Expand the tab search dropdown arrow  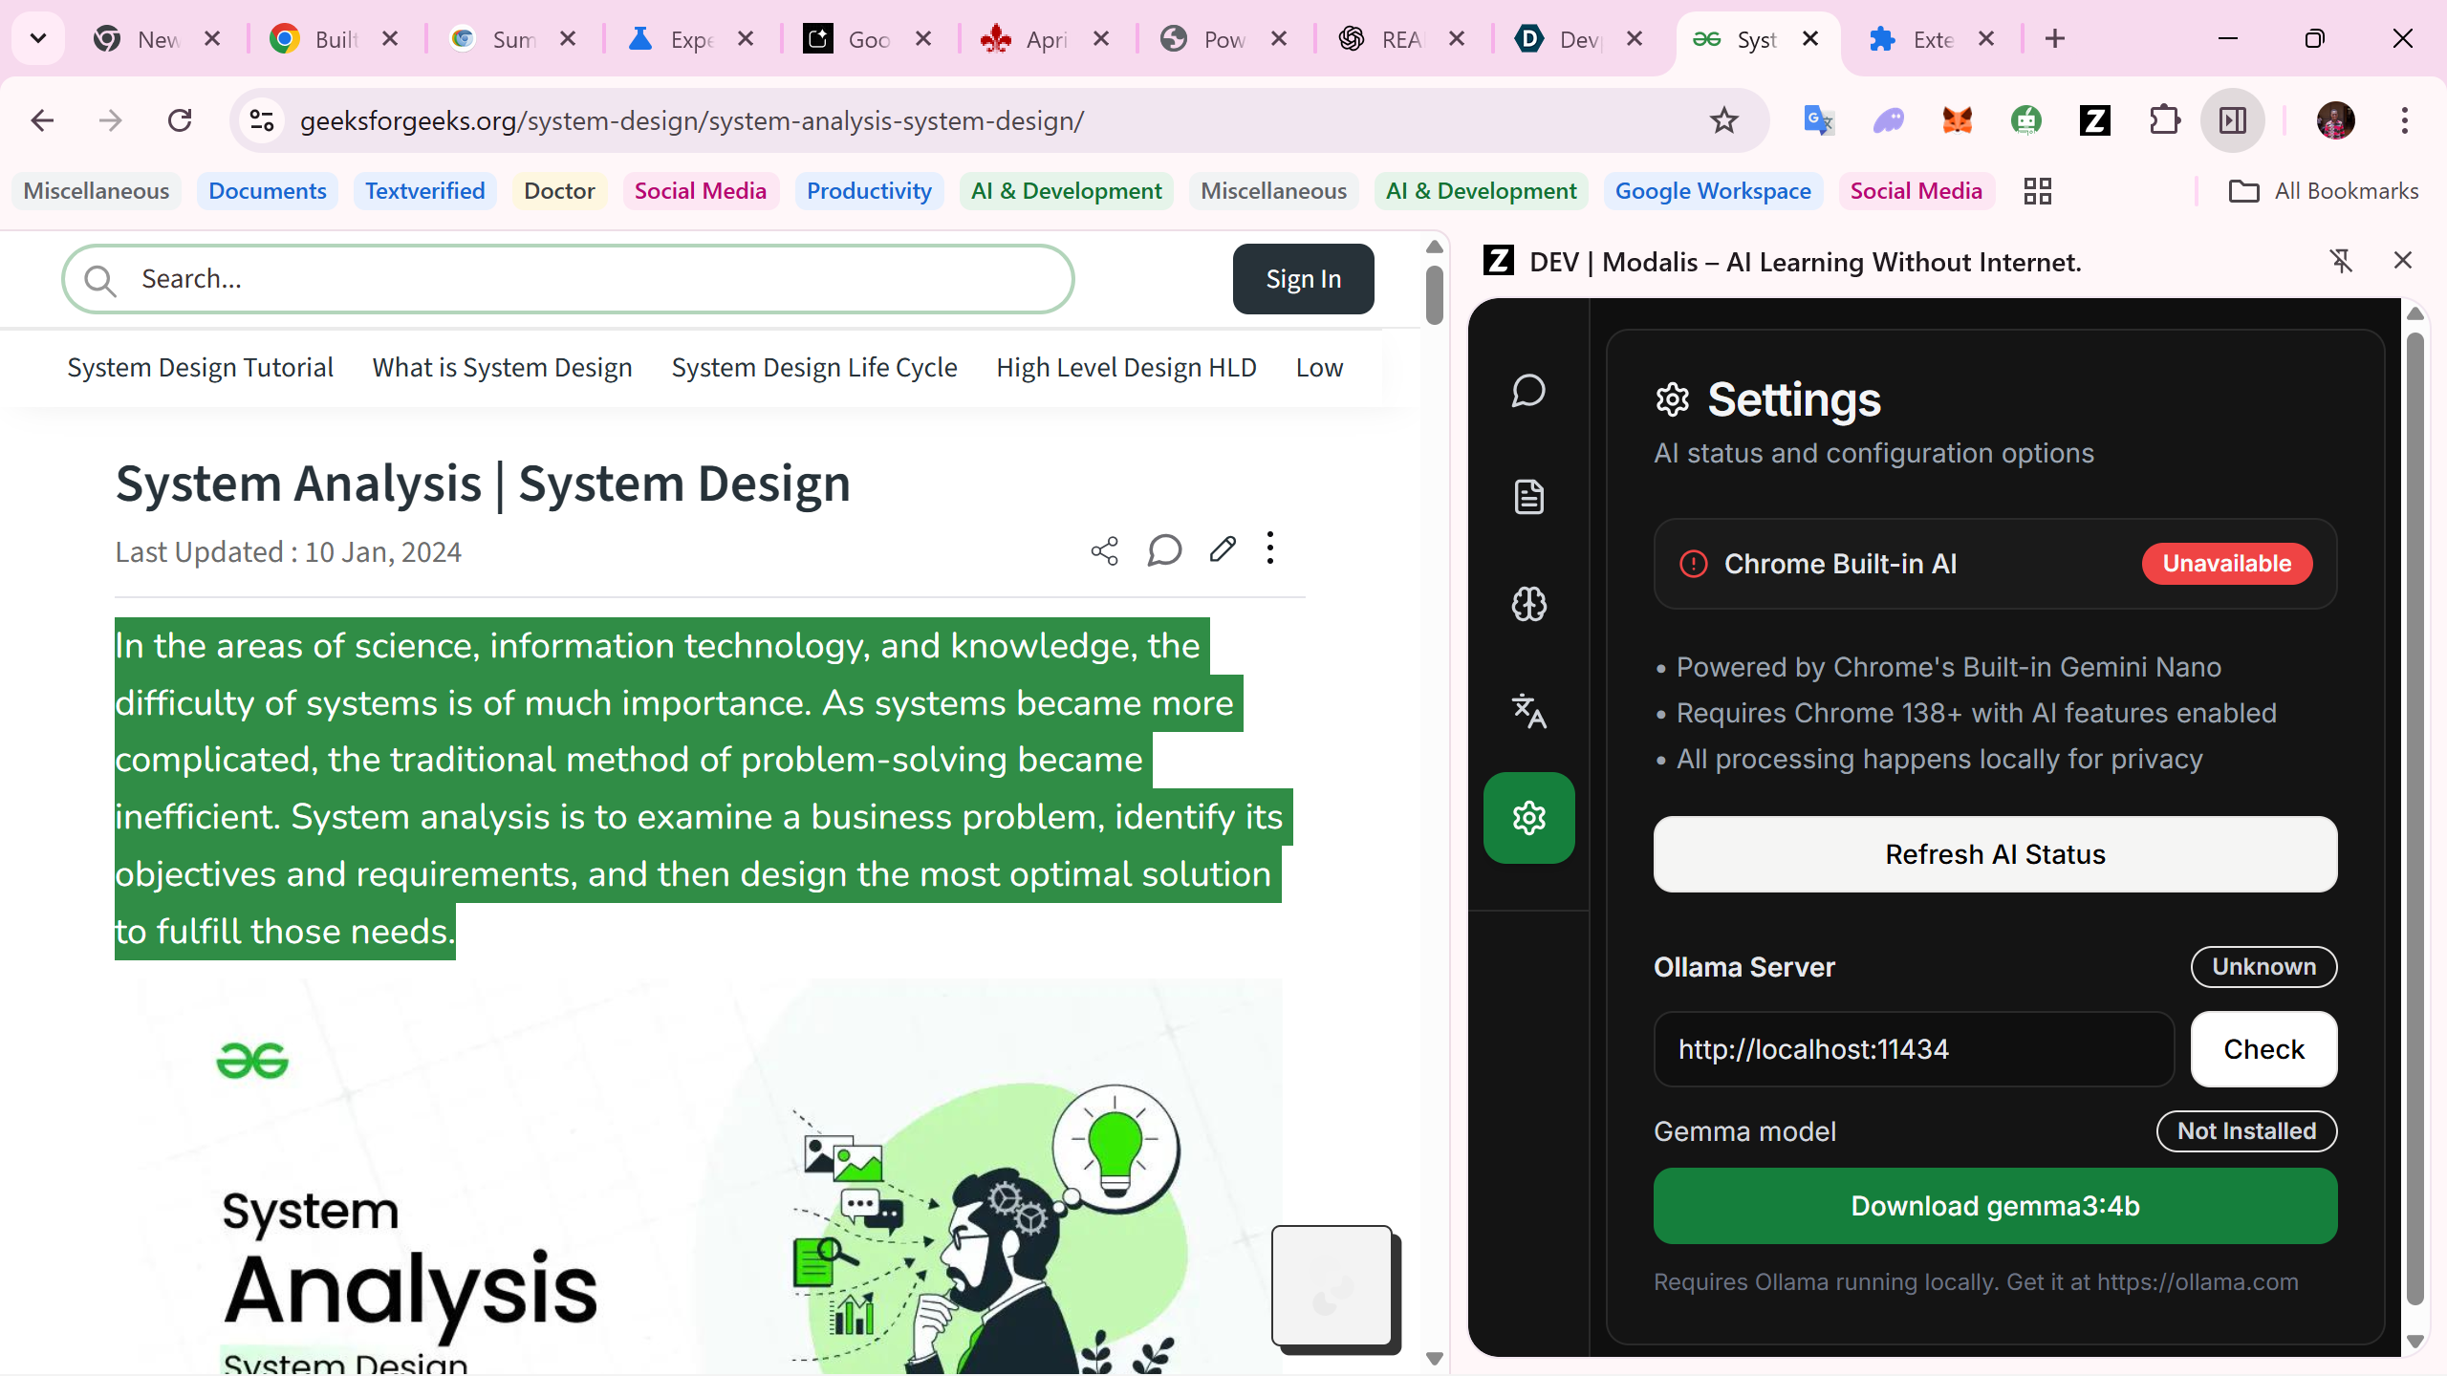(38, 39)
